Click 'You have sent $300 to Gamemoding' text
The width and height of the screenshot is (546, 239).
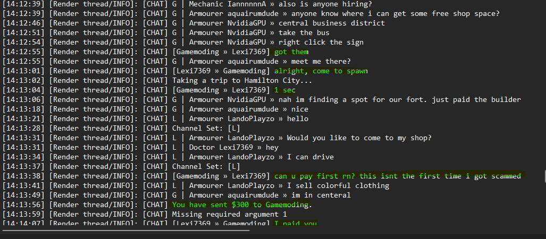click(240, 204)
